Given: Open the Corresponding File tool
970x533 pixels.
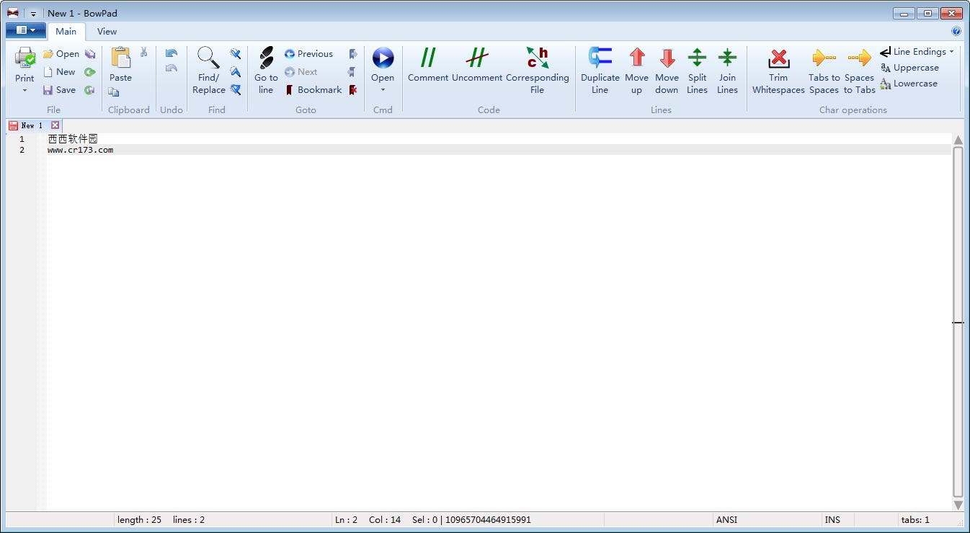Looking at the screenshot, I should tap(537, 58).
